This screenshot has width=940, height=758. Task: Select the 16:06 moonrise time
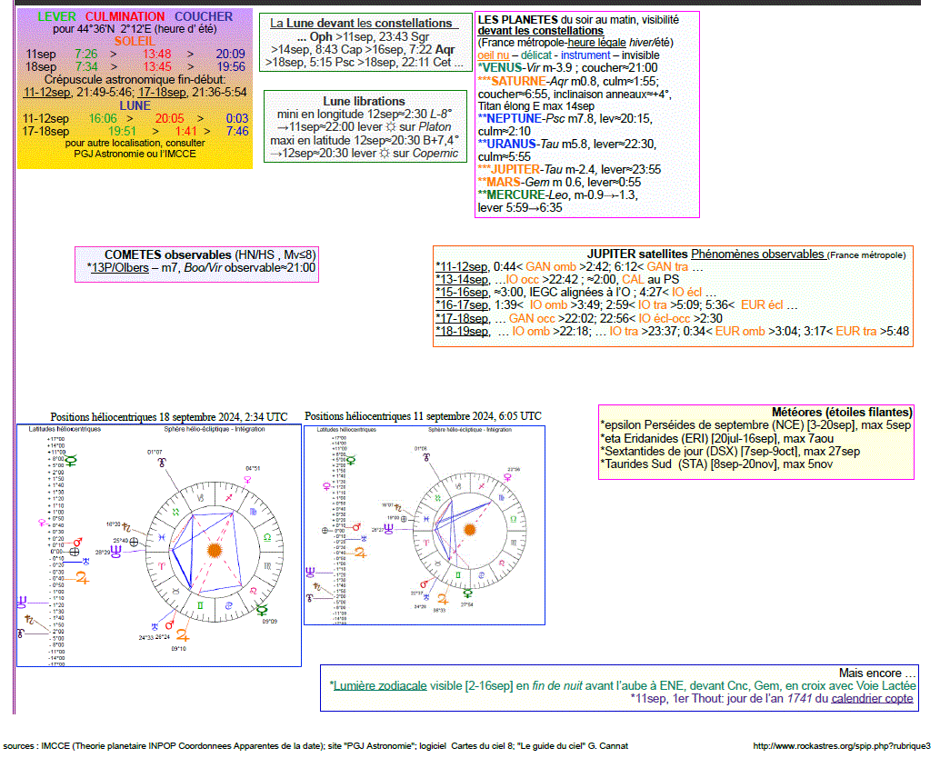pyautogui.click(x=103, y=119)
